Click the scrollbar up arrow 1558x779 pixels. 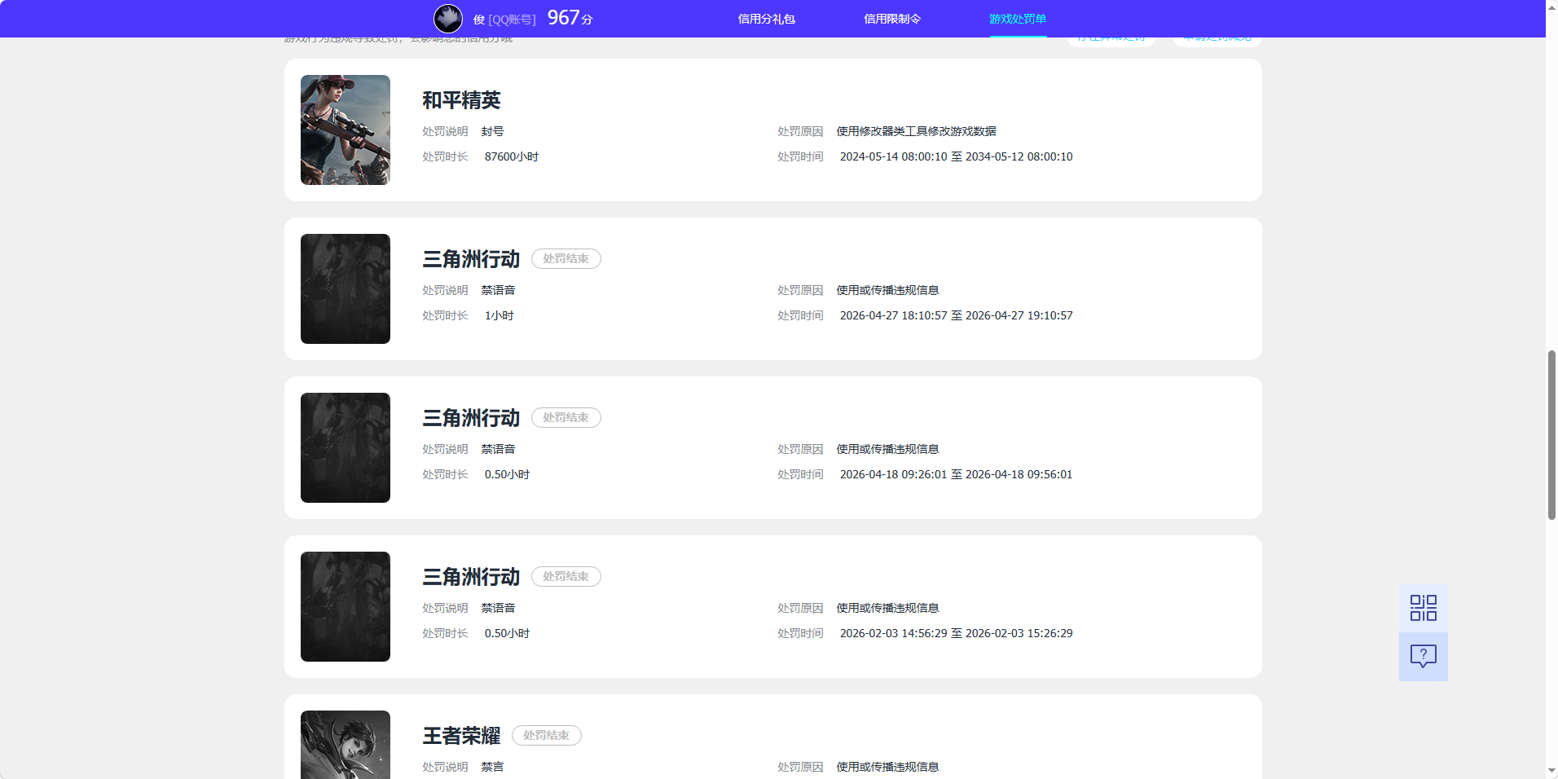[1551, 7]
